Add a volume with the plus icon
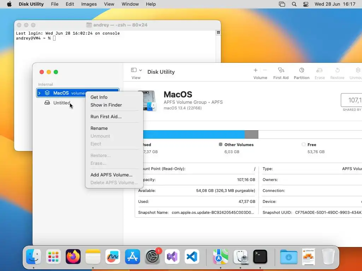This screenshot has width=362, height=271. tap(256, 70)
